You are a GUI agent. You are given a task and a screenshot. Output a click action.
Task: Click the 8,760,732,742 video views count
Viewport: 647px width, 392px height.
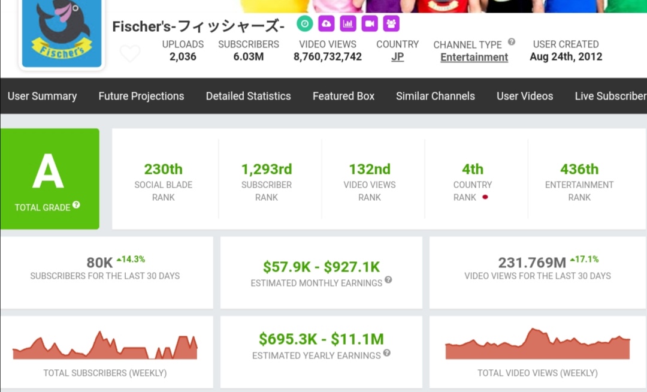coord(328,57)
